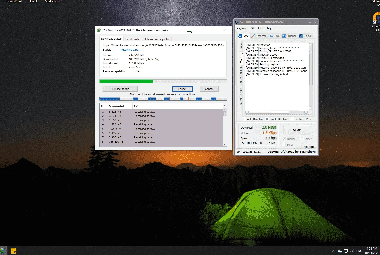Click the ENG language indicator
The image size is (380, 255).
pos(359,251)
